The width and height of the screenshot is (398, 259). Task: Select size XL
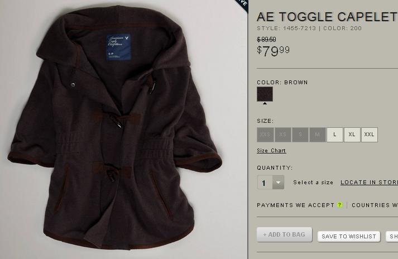pyautogui.click(x=352, y=135)
